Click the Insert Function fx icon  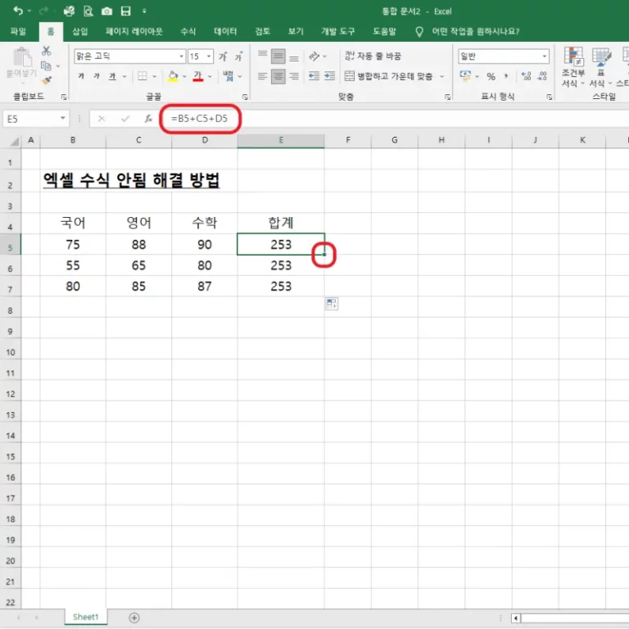[x=148, y=119]
